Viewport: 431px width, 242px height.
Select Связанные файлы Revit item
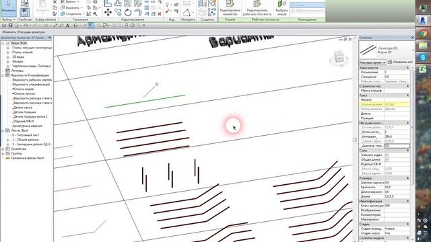click(x=28, y=159)
